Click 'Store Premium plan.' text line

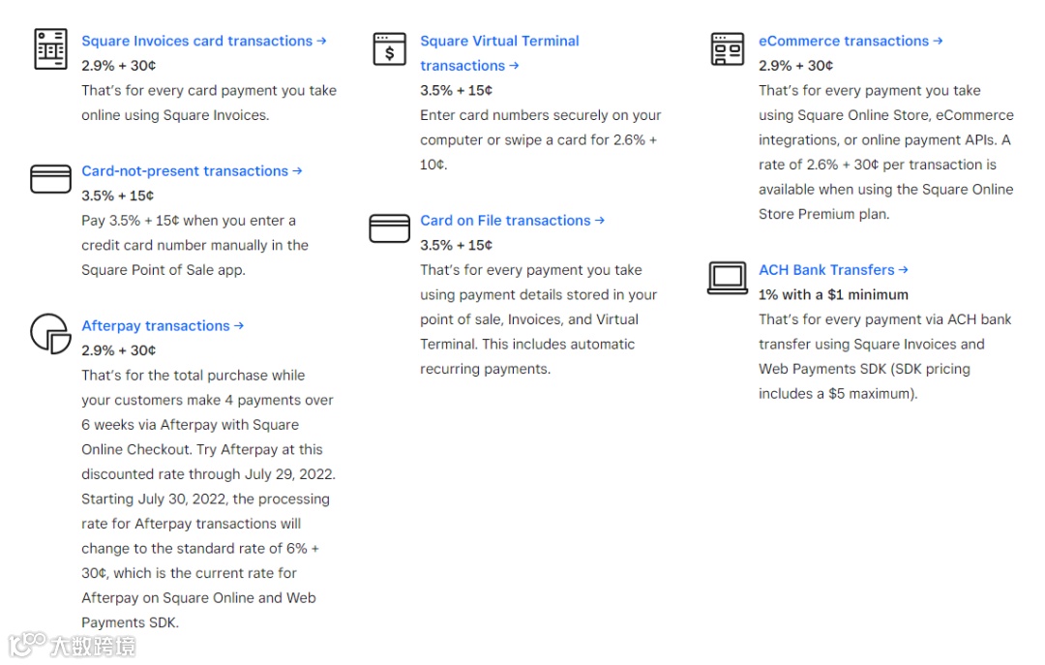pos(823,214)
